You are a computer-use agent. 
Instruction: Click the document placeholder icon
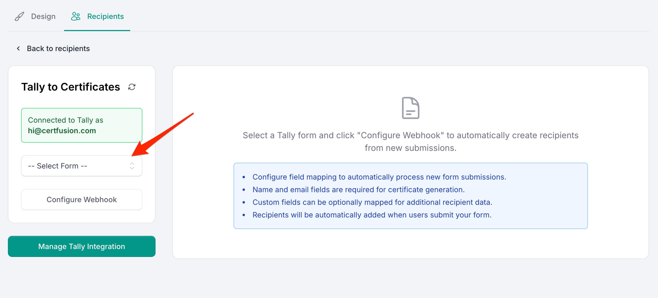click(410, 108)
